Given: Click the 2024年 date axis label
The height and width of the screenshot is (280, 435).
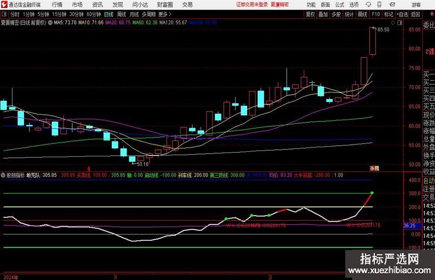Looking at the screenshot, I should coord(11,277).
